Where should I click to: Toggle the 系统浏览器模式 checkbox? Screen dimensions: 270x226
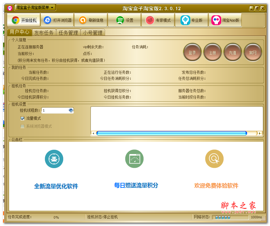[x=22, y=126]
